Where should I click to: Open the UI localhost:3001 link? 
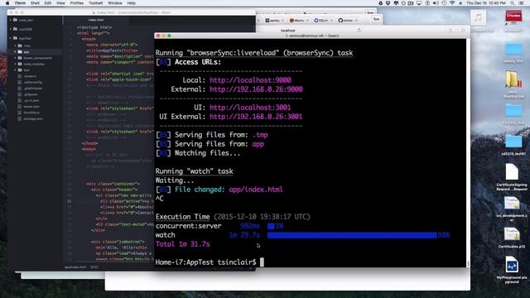coord(250,108)
